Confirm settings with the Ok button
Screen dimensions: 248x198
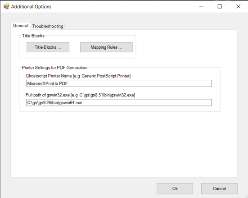coord(175,189)
